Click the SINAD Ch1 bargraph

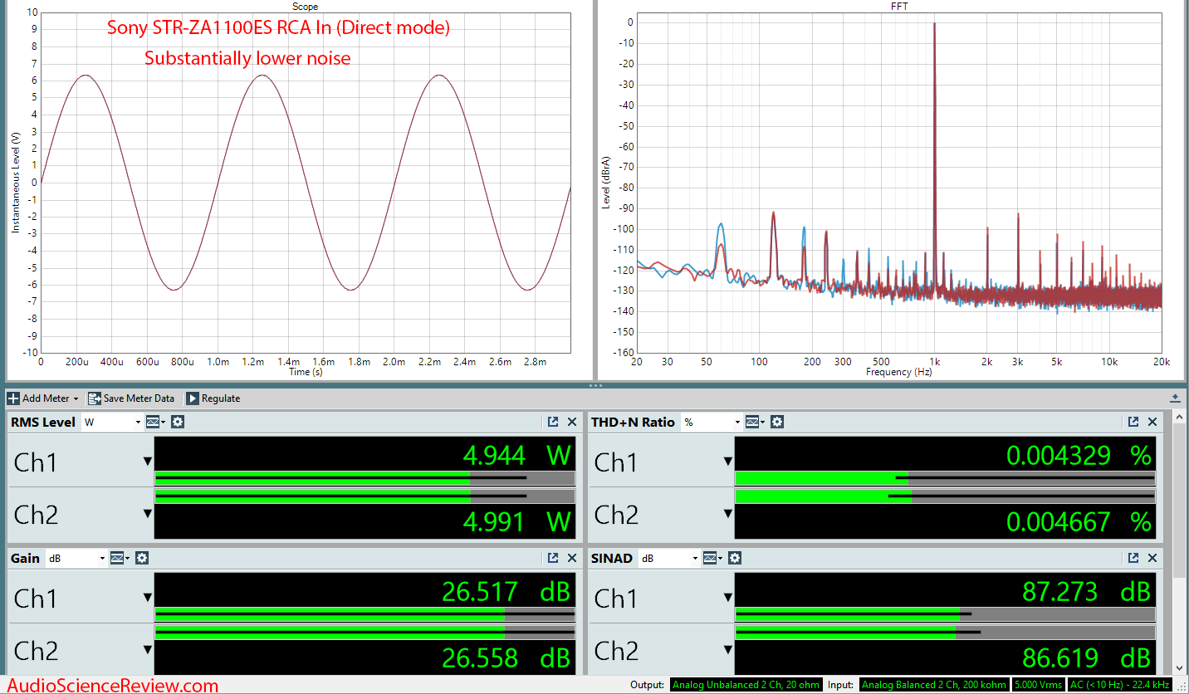click(945, 614)
